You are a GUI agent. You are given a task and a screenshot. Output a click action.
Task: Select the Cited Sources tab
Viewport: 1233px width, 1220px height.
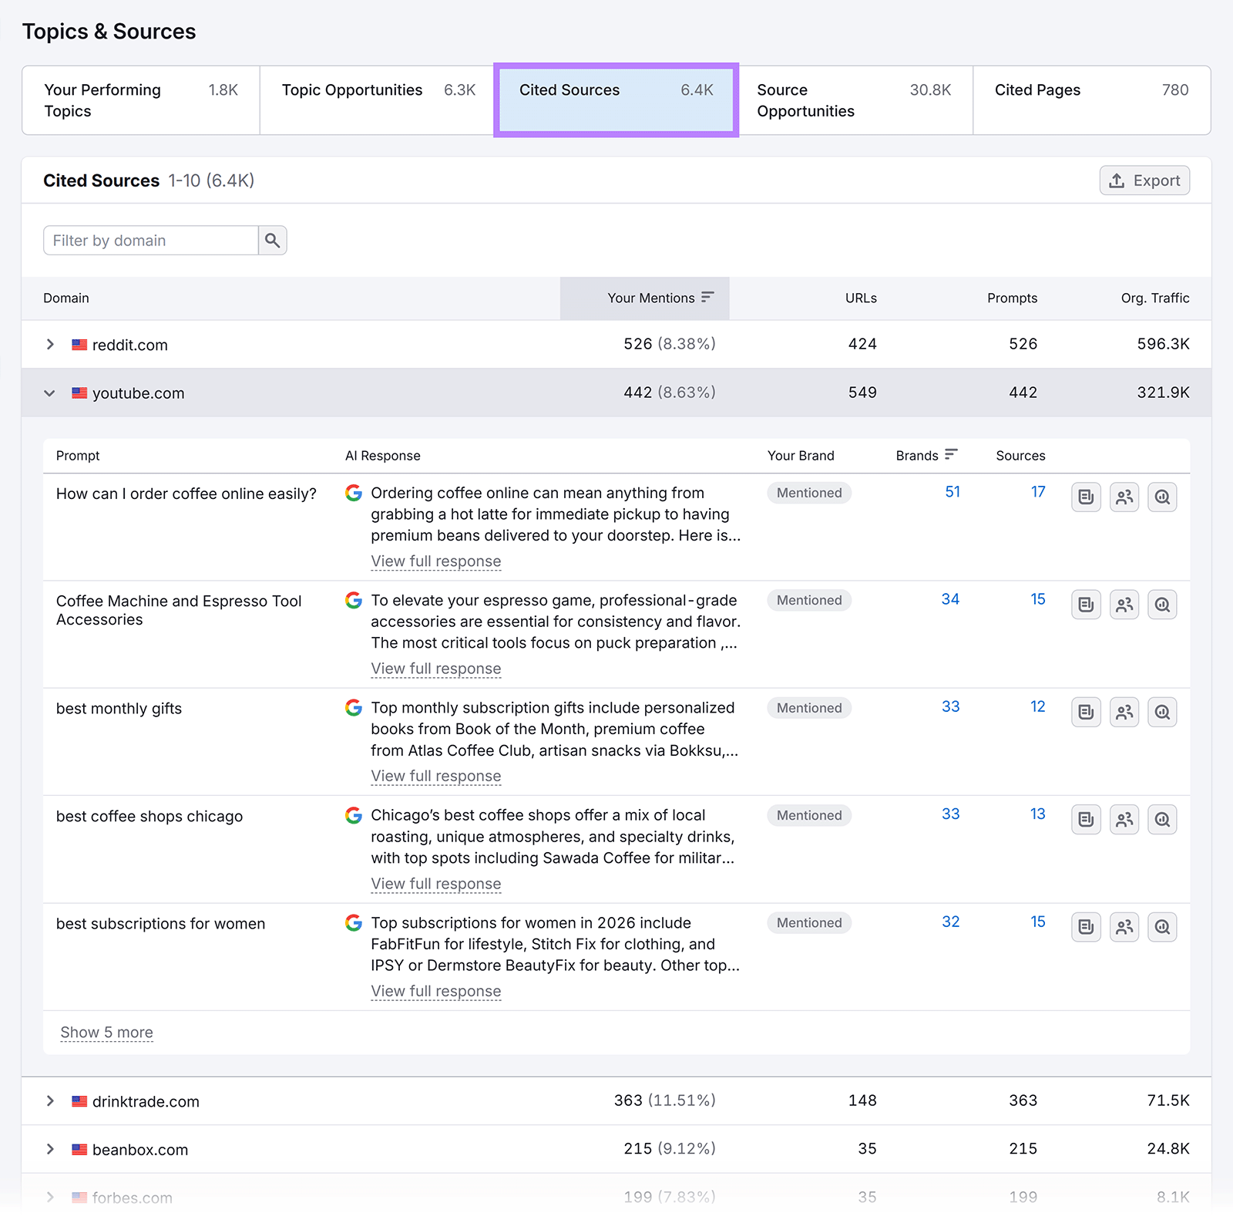tap(616, 100)
